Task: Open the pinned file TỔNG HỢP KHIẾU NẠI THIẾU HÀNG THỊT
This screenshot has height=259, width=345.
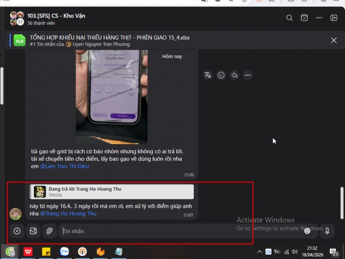Action: (109, 37)
